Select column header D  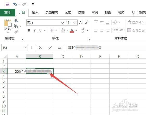[81, 56]
